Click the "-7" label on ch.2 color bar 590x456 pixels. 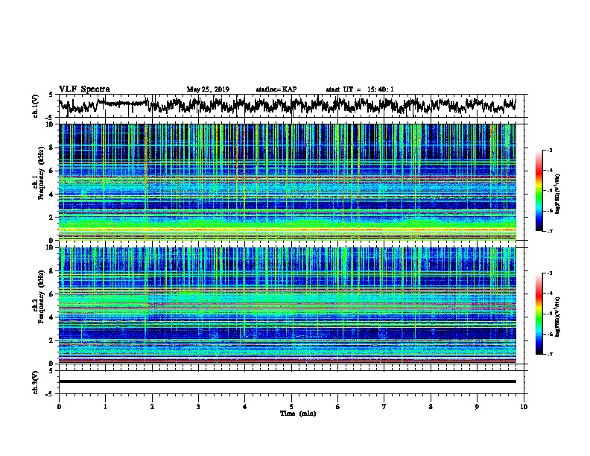click(x=550, y=355)
